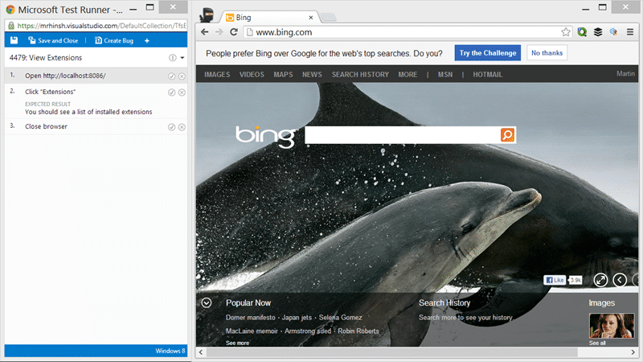Click the browser back arrow

pos(205,32)
